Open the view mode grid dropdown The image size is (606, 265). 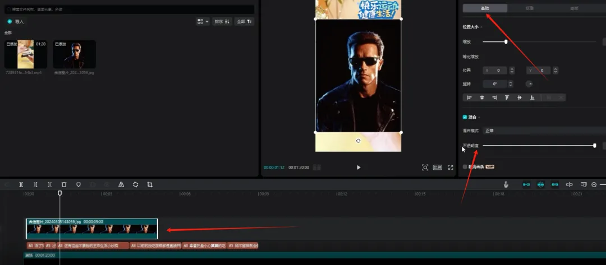[203, 22]
